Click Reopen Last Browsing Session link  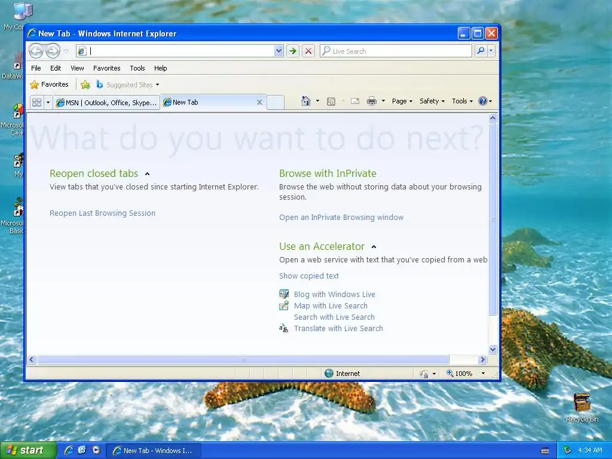coord(102,213)
